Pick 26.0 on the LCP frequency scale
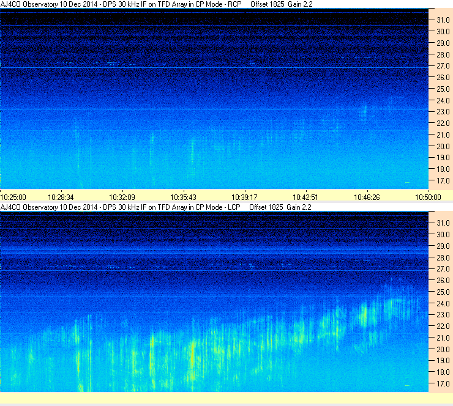Image resolution: width=453 pixels, height=406 pixels. [443, 281]
